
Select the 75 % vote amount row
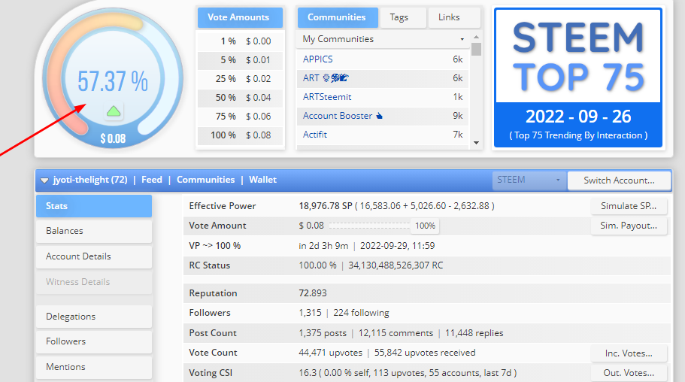(240, 117)
